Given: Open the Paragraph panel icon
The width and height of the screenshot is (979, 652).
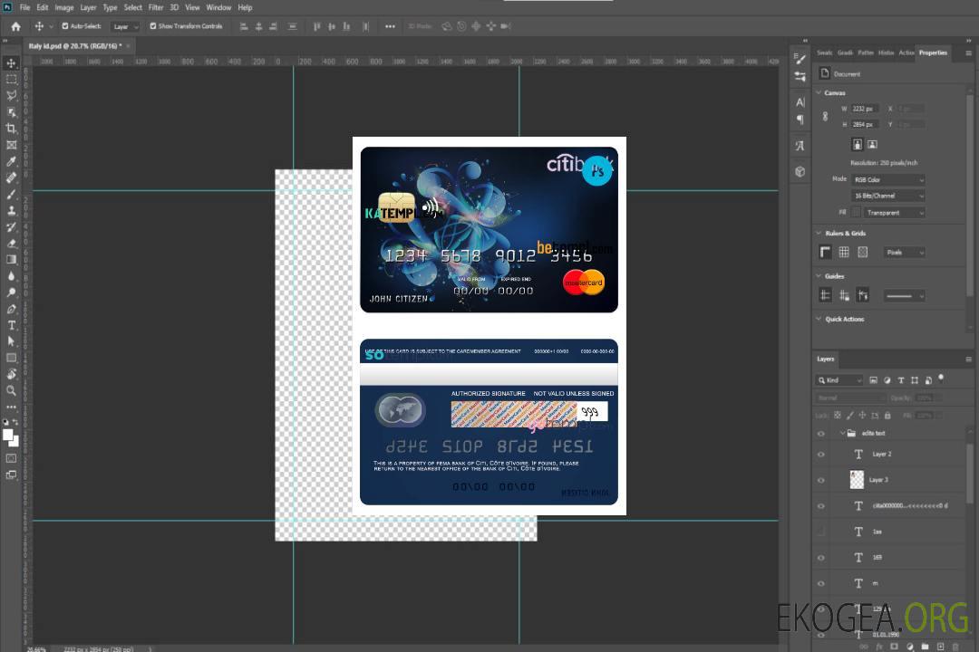Looking at the screenshot, I should pos(800,120).
